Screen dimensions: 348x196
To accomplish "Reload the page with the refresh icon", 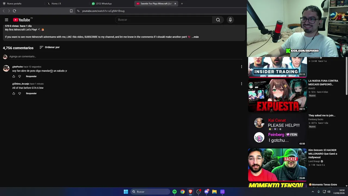I will (x=14, y=11).
